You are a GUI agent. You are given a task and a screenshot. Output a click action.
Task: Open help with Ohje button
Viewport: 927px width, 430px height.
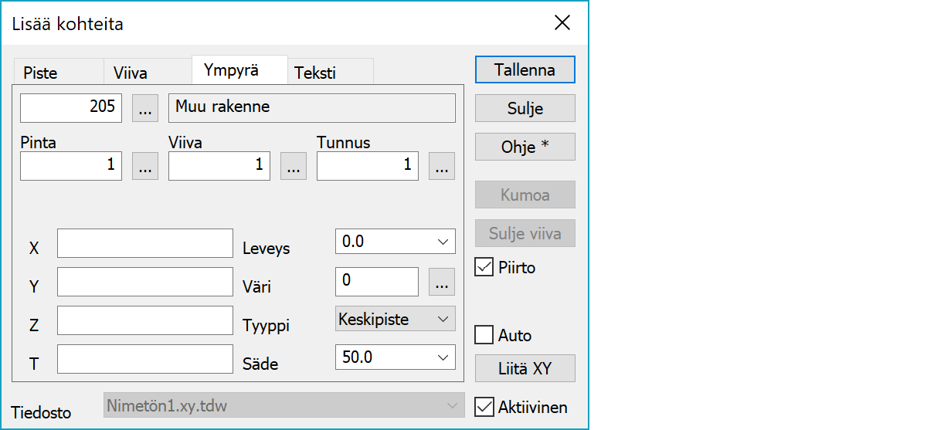click(x=525, y=147)
